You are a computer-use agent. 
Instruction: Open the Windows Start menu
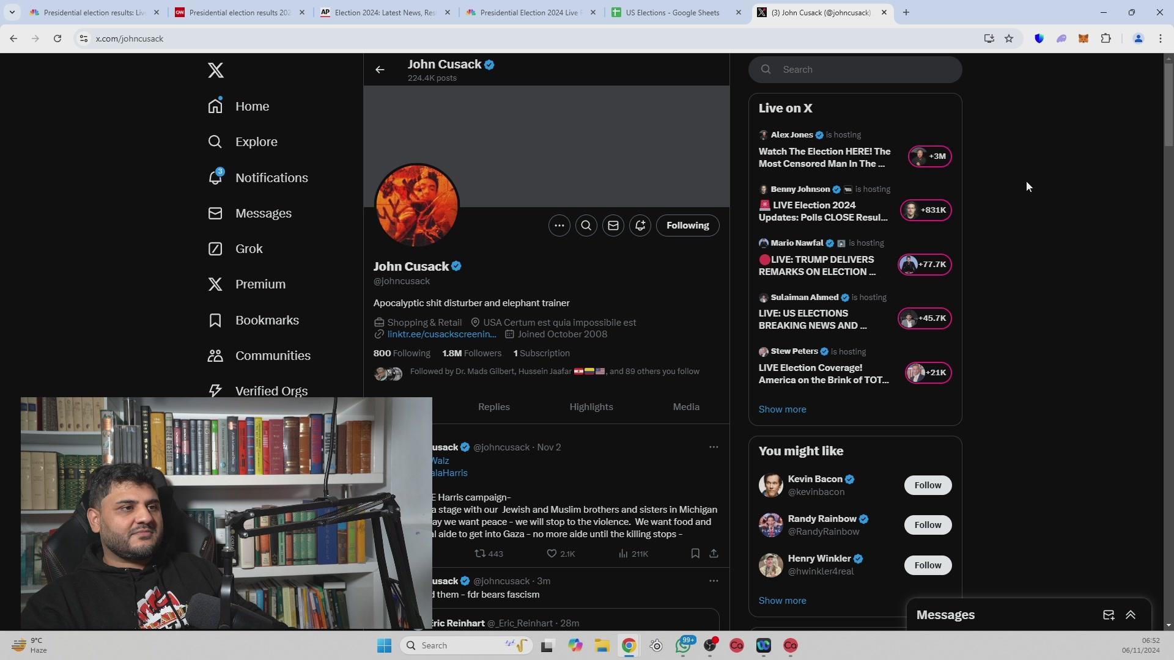[384, 645]
